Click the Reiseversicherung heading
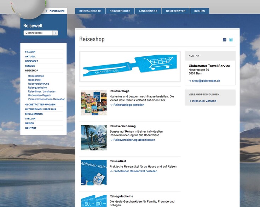Viewport: 260px width, 207px height. 122,126
